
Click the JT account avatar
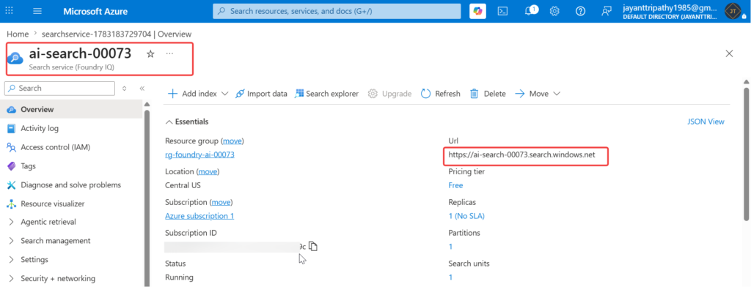(733, 11)
